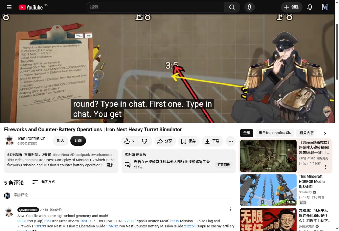Focus the 搜索 search box

(x=155, y=7)
